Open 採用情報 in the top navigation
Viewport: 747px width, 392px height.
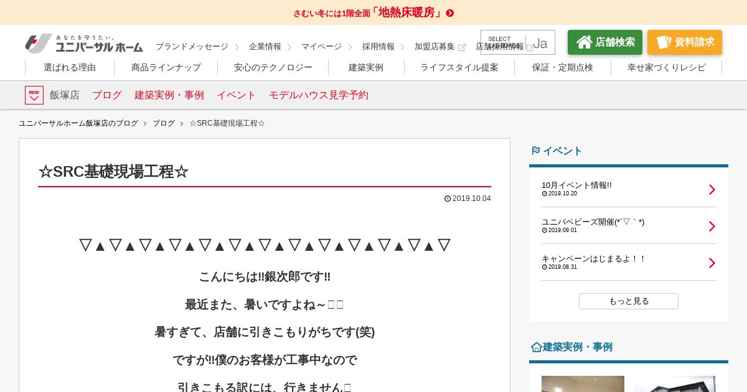[378, 47]
